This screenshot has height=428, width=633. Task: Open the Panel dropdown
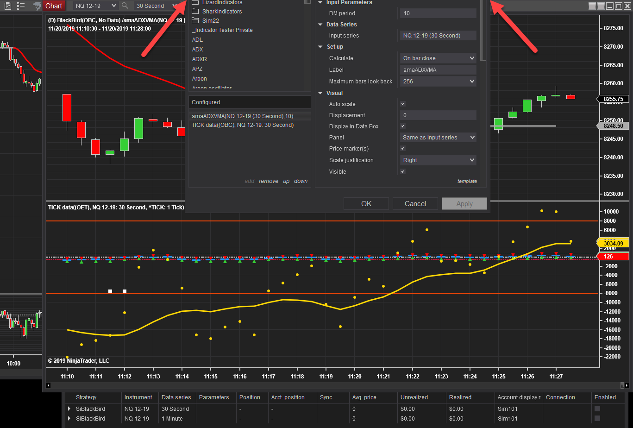tap(438, 138)
